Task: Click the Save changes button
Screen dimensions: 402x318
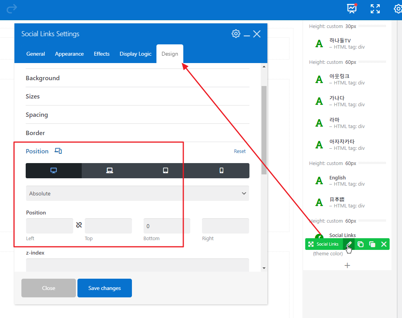Action: [x=105, y=288]
